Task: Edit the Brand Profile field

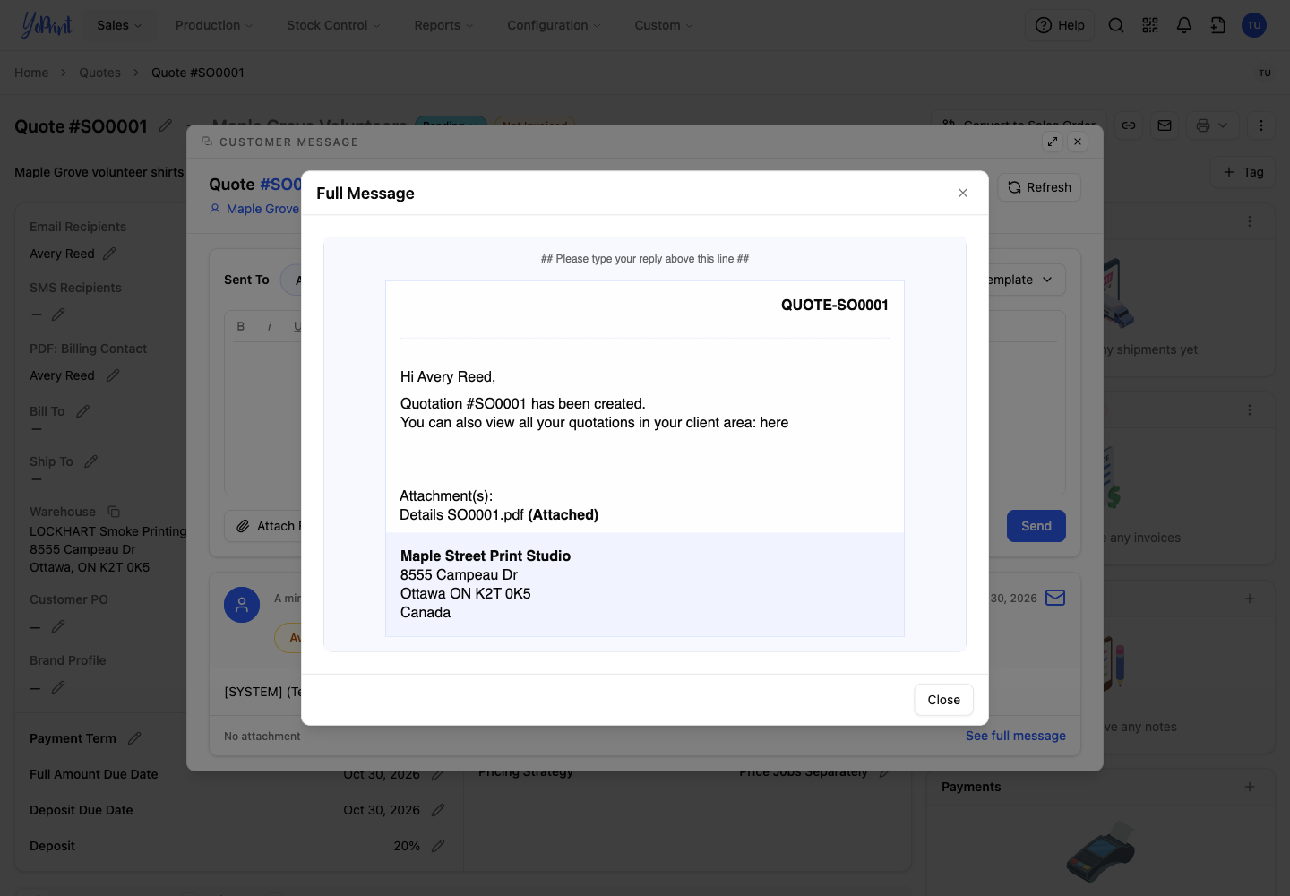Action: [58, 687]
